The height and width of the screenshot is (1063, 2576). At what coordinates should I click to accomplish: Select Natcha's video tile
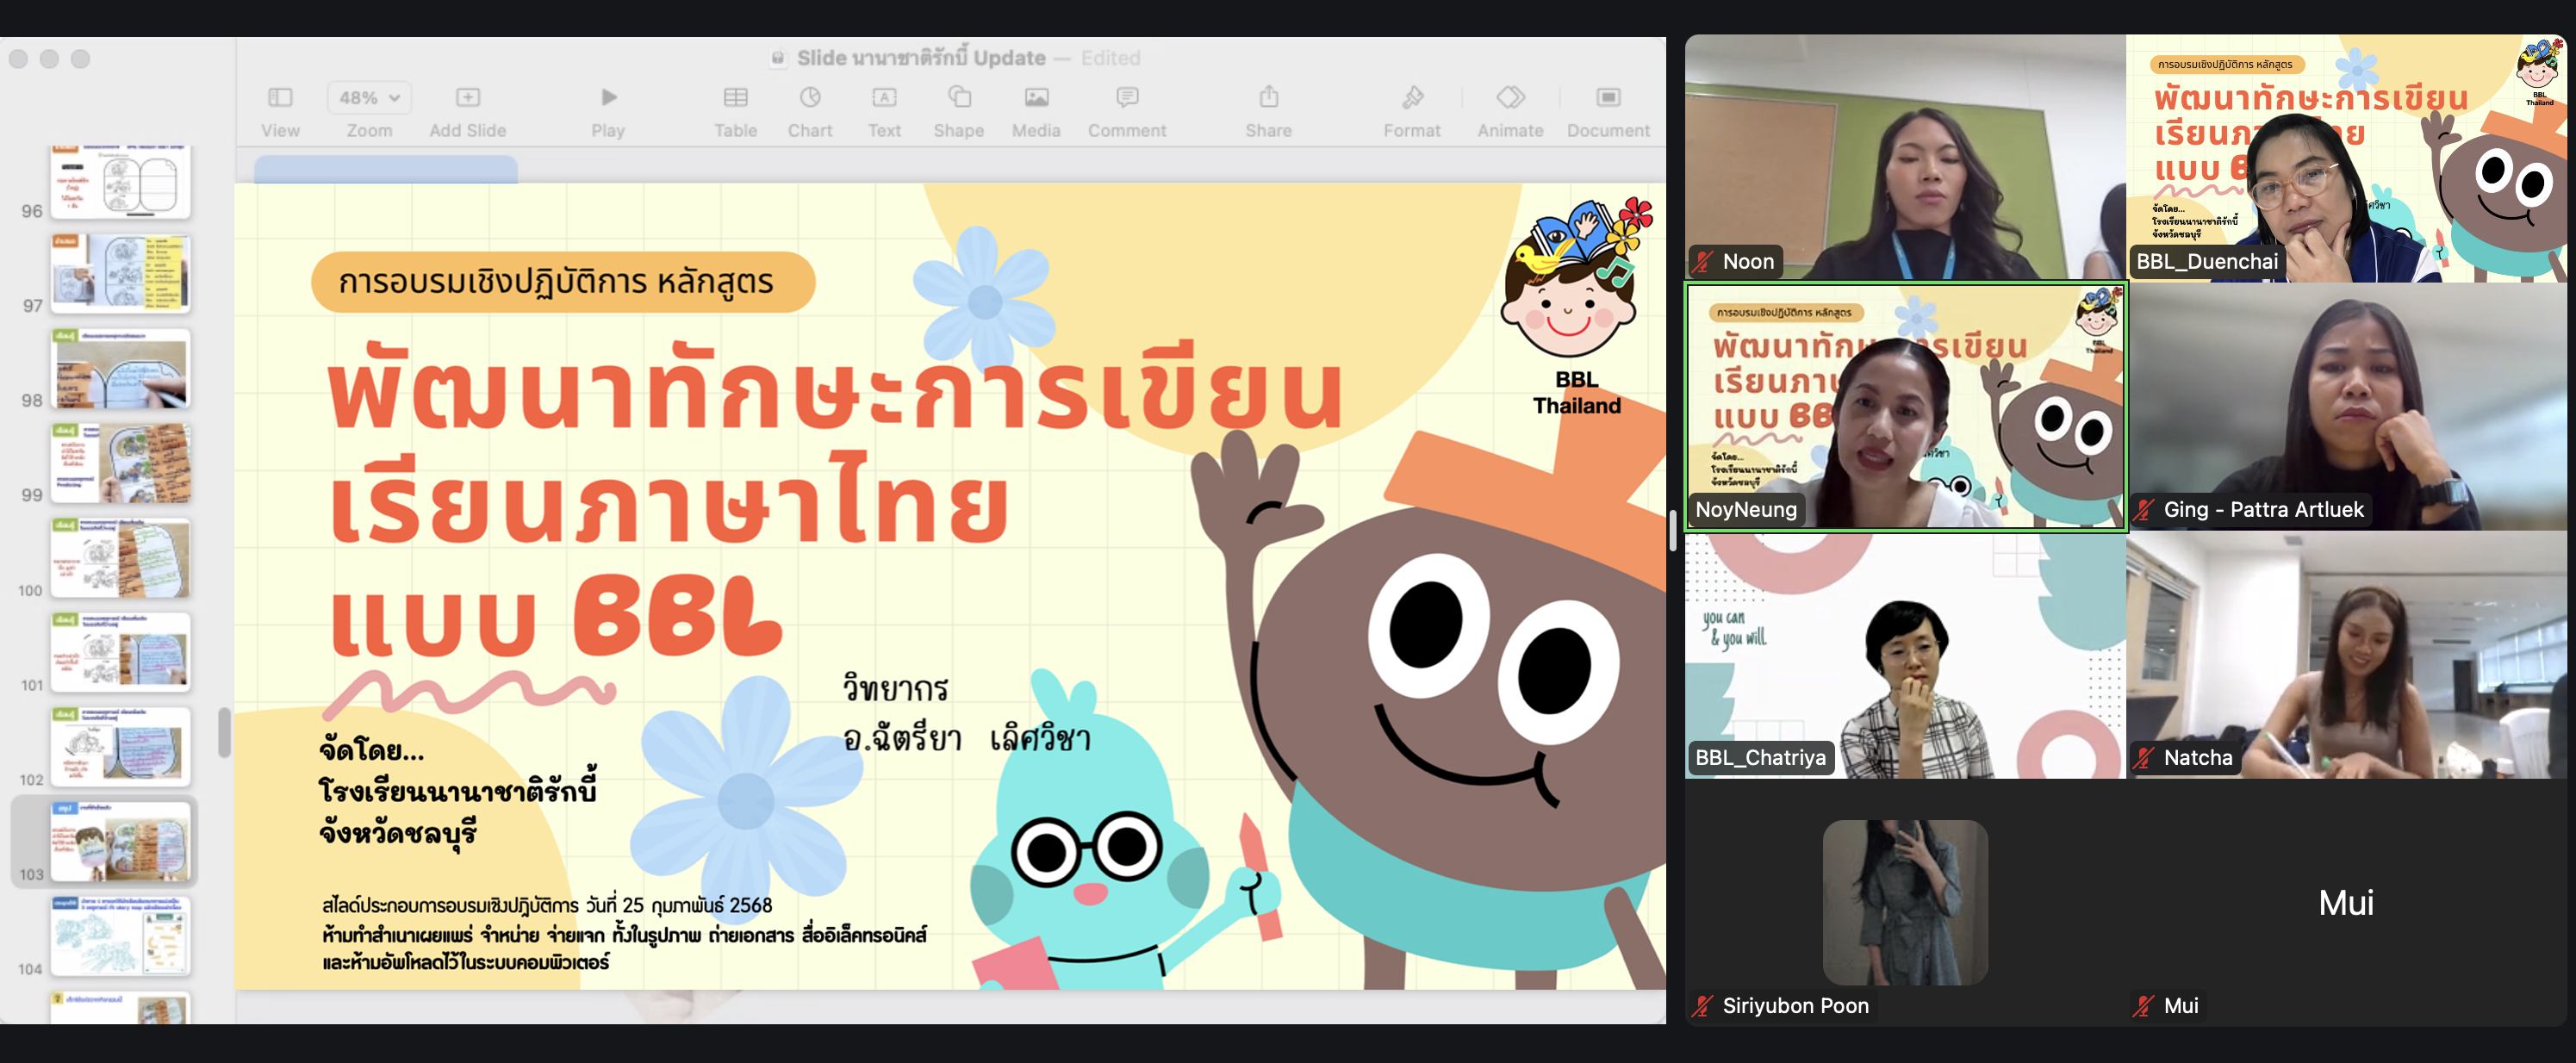pos(2347,655)
